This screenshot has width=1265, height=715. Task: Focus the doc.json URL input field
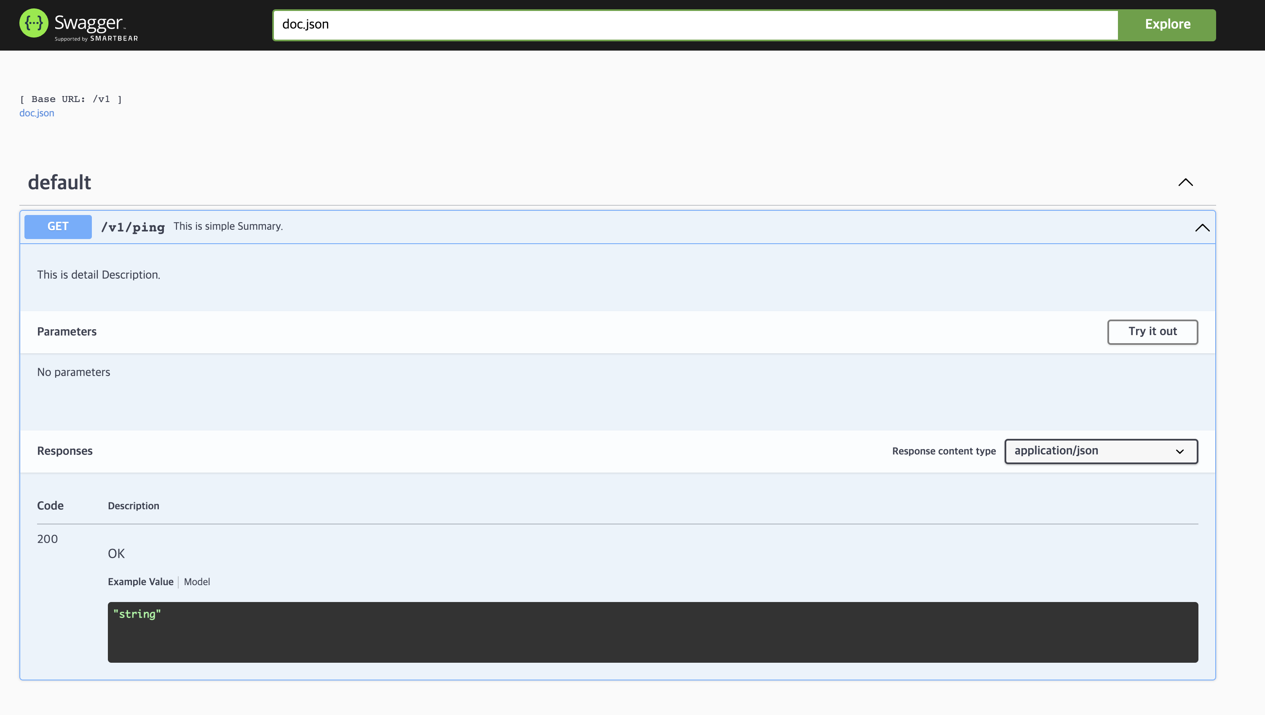click(694, 24)
